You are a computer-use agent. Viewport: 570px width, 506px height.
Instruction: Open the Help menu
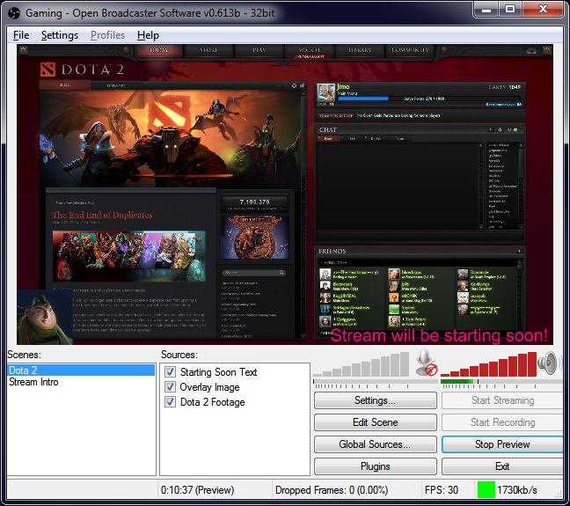148,35
